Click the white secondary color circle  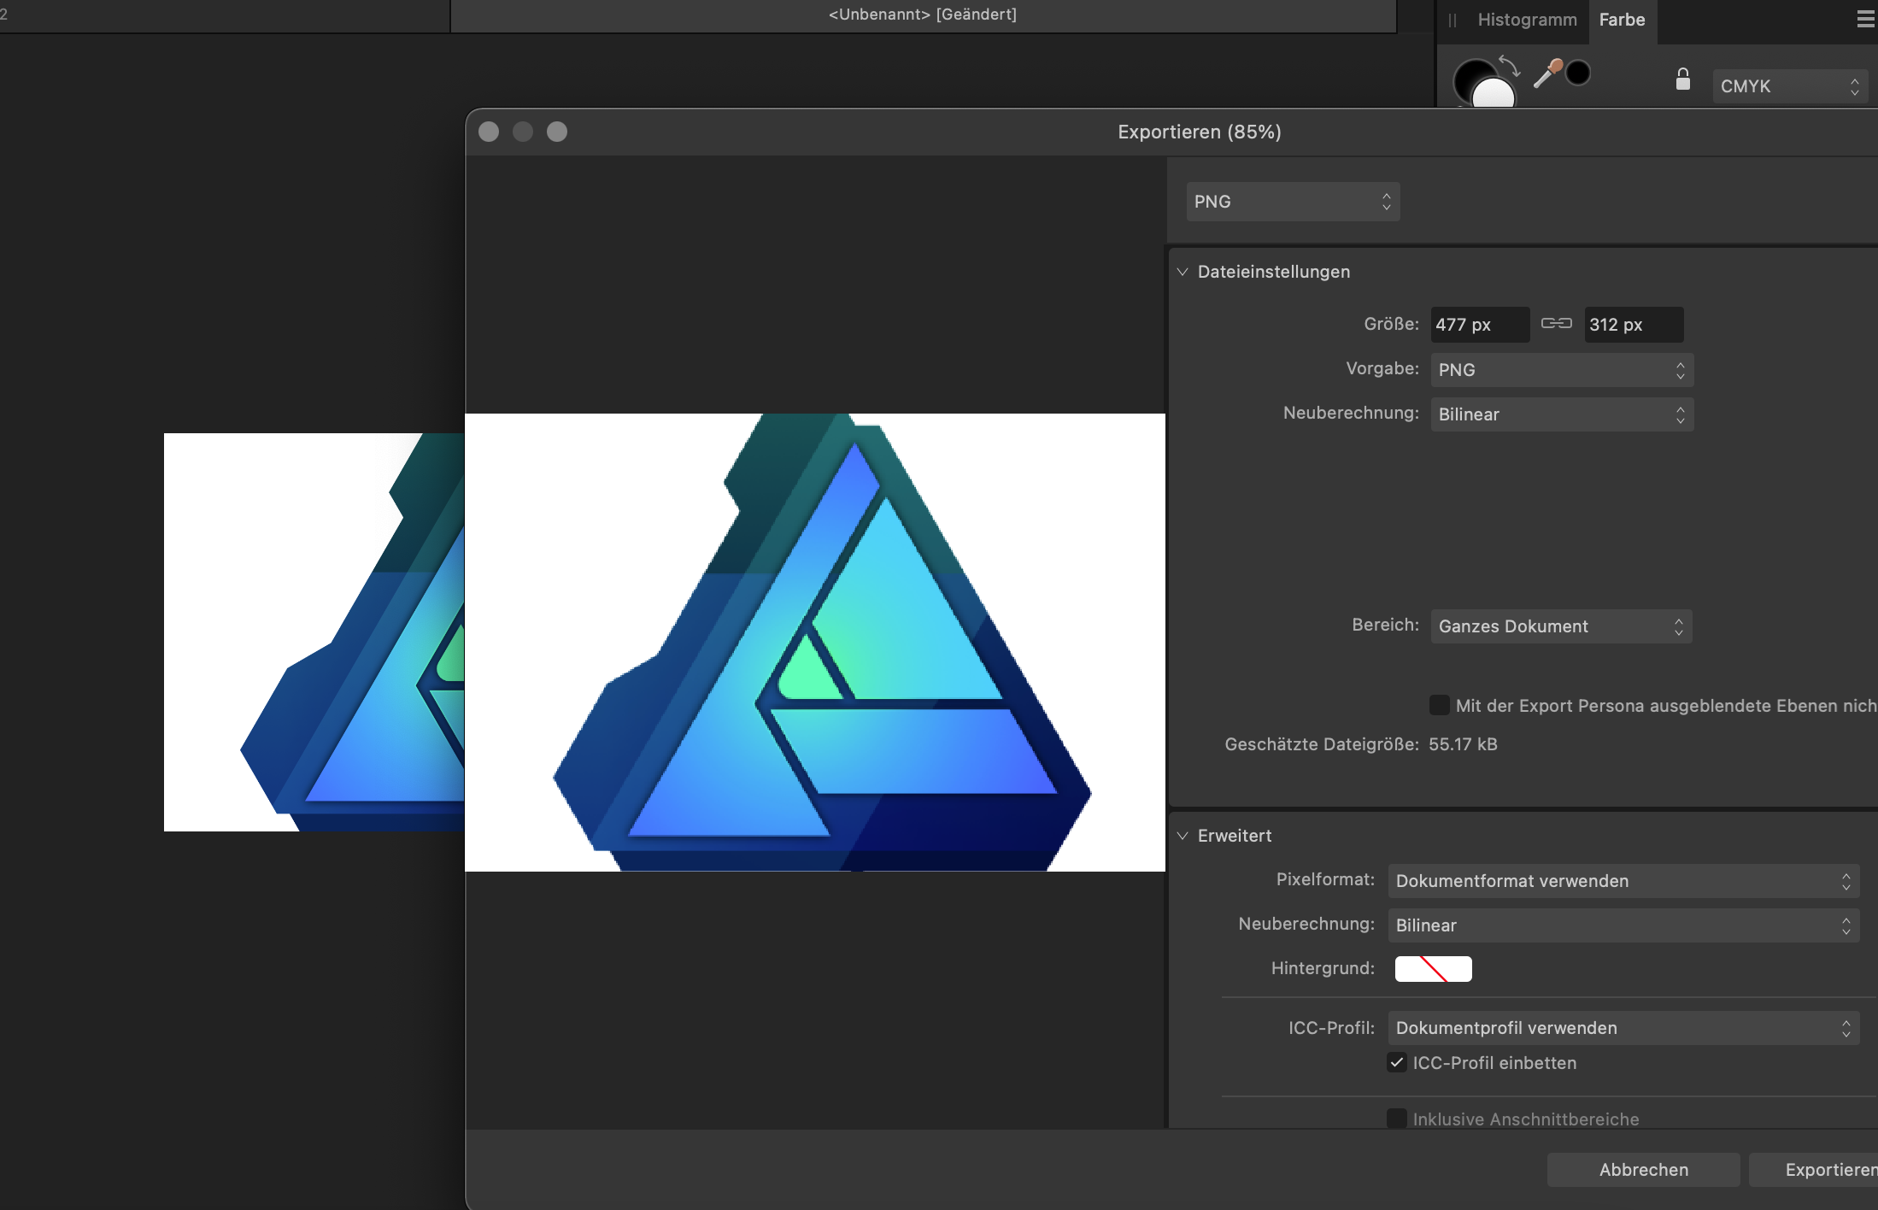(x=1494, y=93)
